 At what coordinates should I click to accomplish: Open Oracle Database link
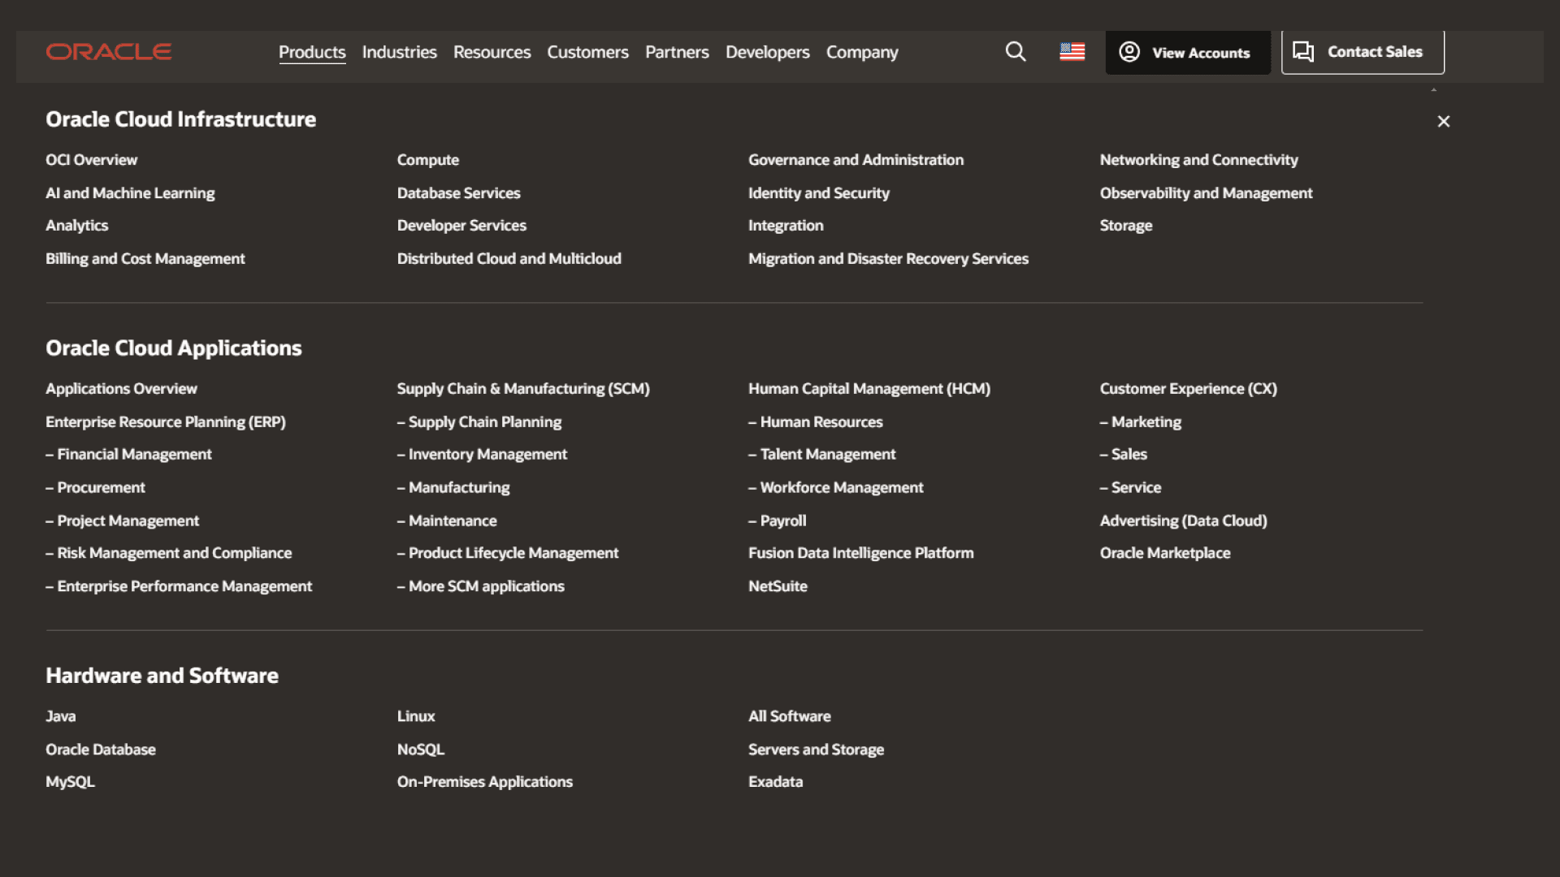[x=101, y=750]
